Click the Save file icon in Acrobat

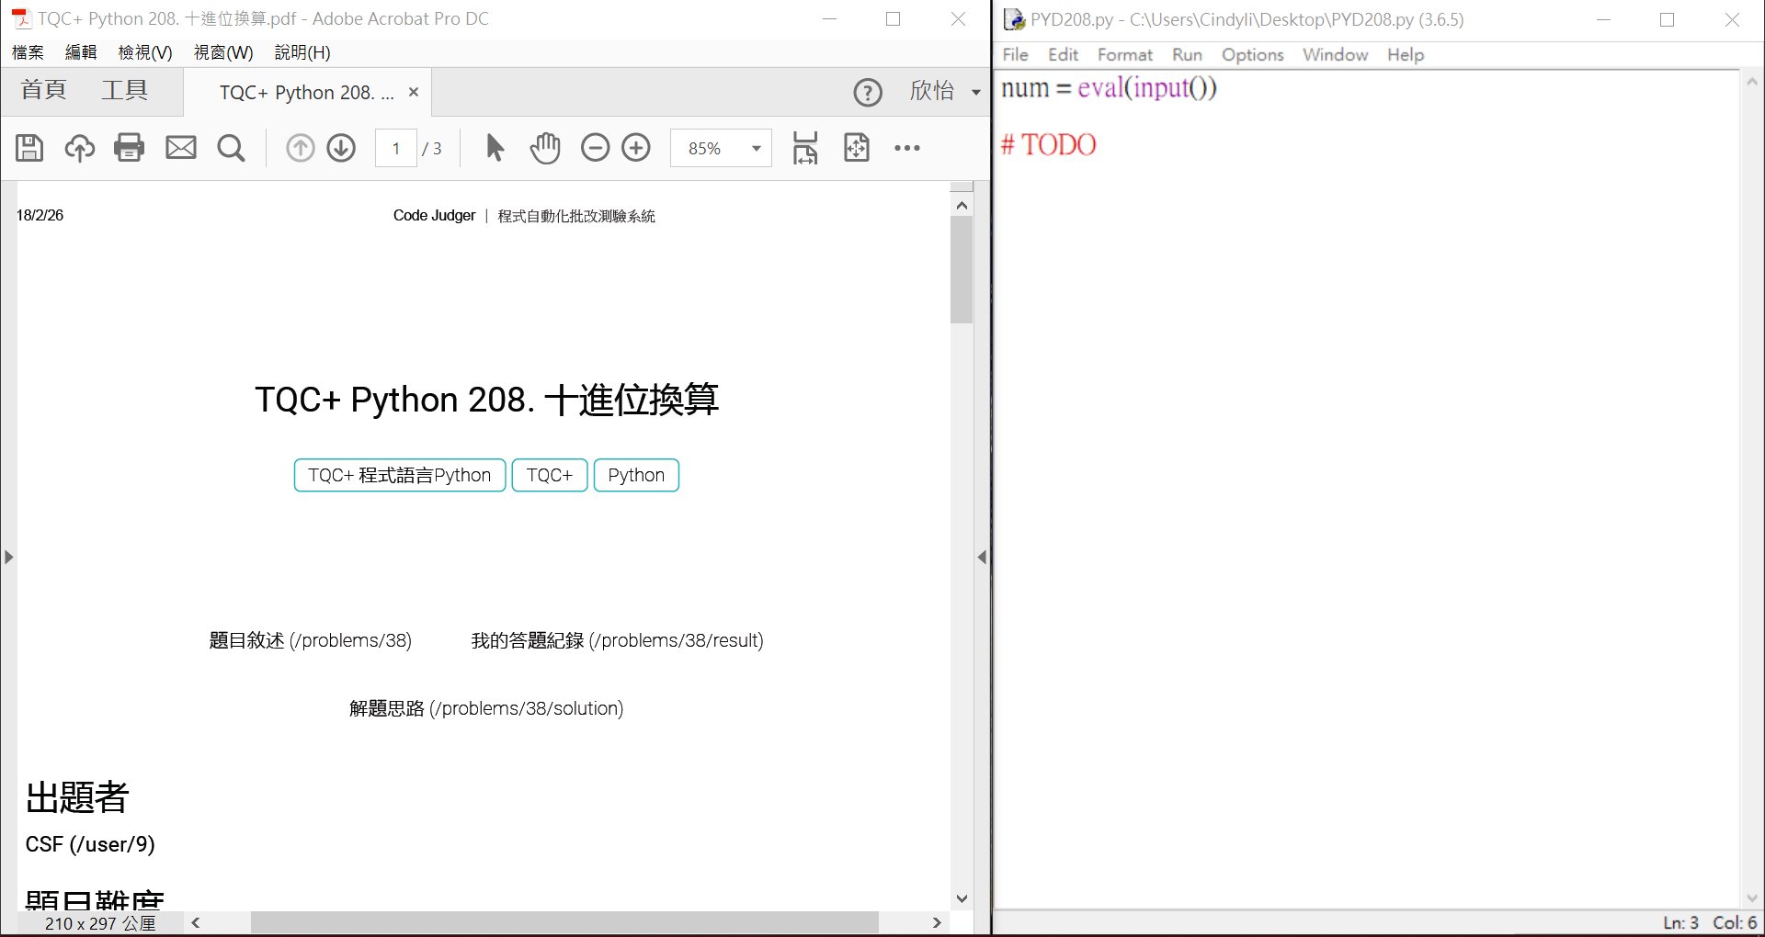tap(29, 148)
